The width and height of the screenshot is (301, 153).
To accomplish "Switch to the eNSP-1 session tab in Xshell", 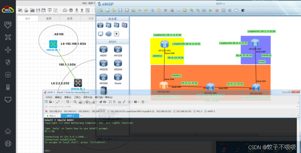I will tap(70, 116).
